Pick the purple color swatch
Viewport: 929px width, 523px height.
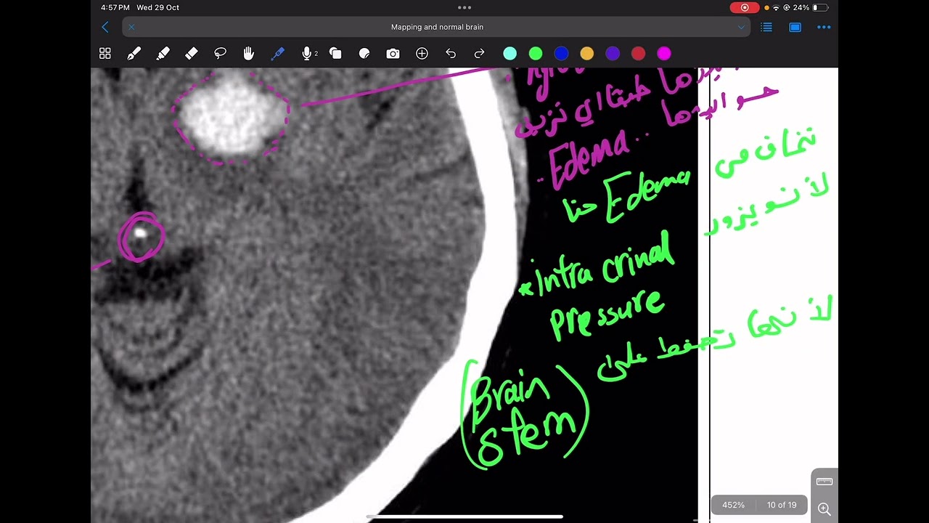pos(613,53)
